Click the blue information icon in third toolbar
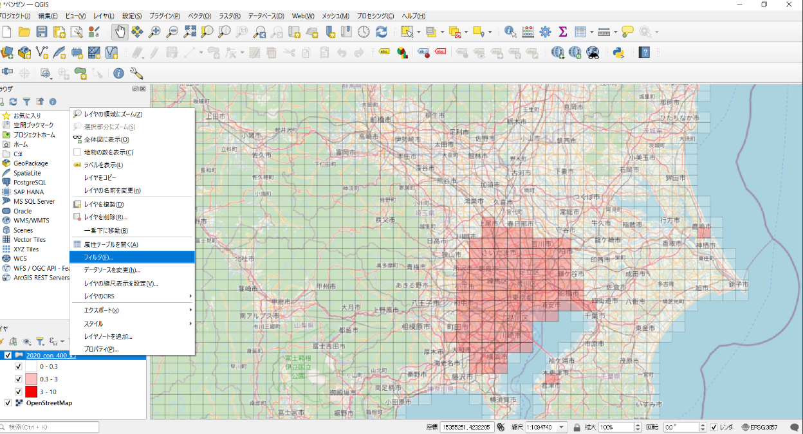The height and width of the screenshot is (434, 803). (x=118, y=73)
